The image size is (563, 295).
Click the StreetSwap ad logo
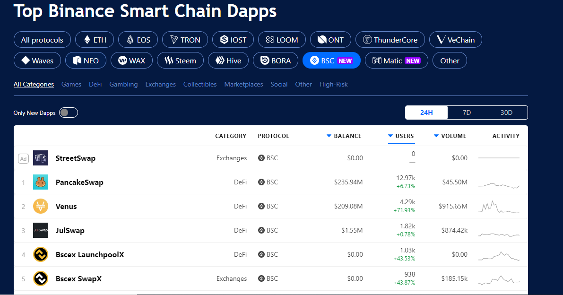41,158
